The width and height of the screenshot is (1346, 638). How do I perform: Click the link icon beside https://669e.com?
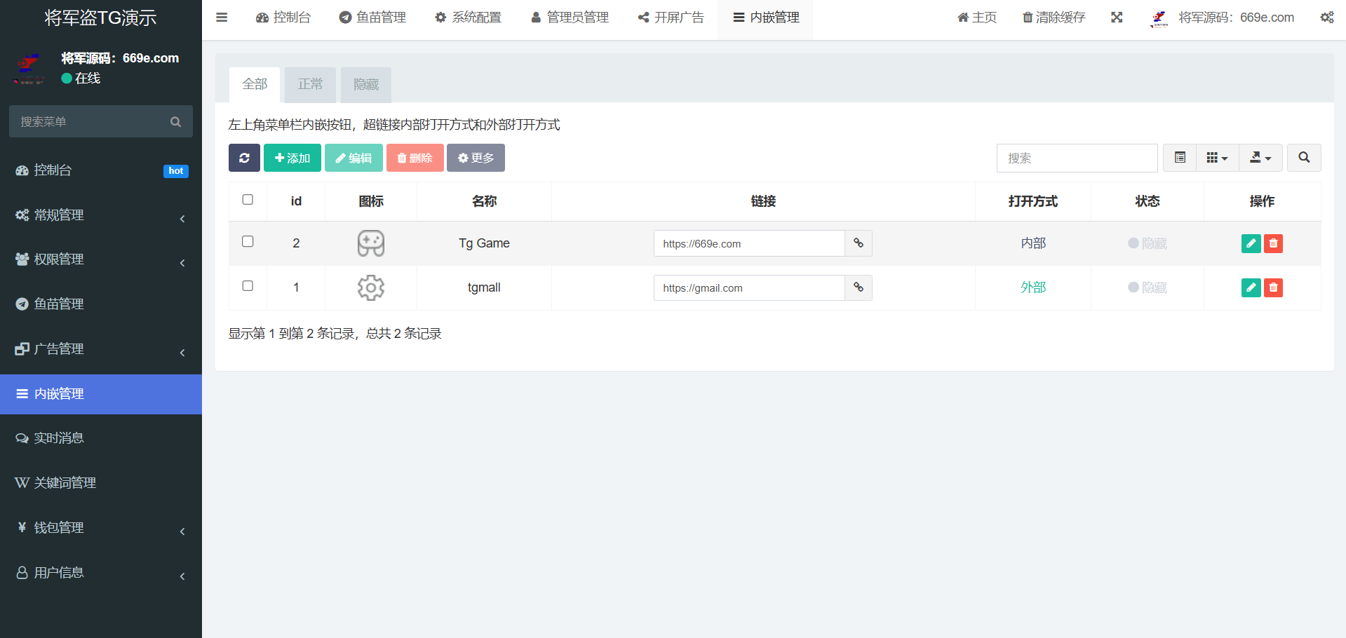[x=858, y=243]
